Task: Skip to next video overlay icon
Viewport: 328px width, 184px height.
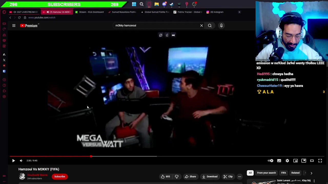Action: [x=173, y=35]
